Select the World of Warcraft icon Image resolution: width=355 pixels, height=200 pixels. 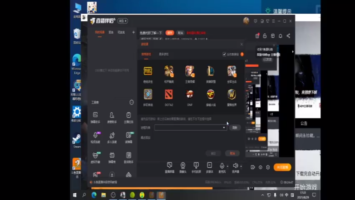click(232, 94)
